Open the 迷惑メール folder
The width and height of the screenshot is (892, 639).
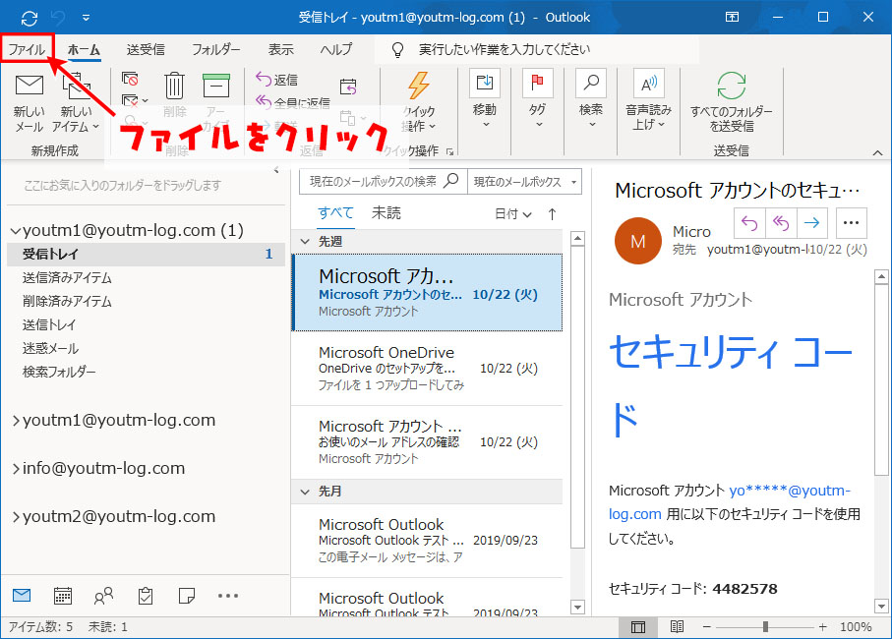click(50, 348)
